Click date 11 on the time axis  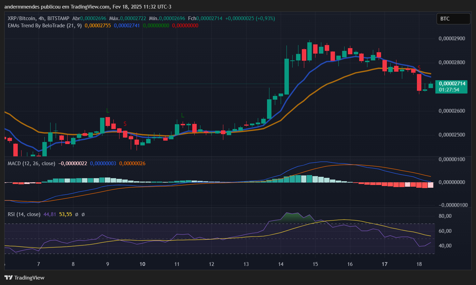pyautogui.click(x=177, y=264)
